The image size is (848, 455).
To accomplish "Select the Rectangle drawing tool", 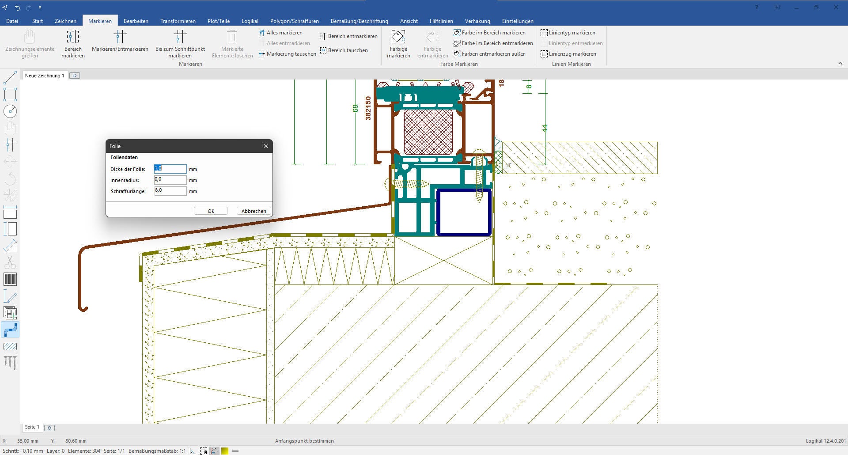I will pos(10,94).
